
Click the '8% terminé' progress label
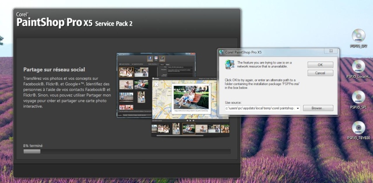tap(33, 146)
